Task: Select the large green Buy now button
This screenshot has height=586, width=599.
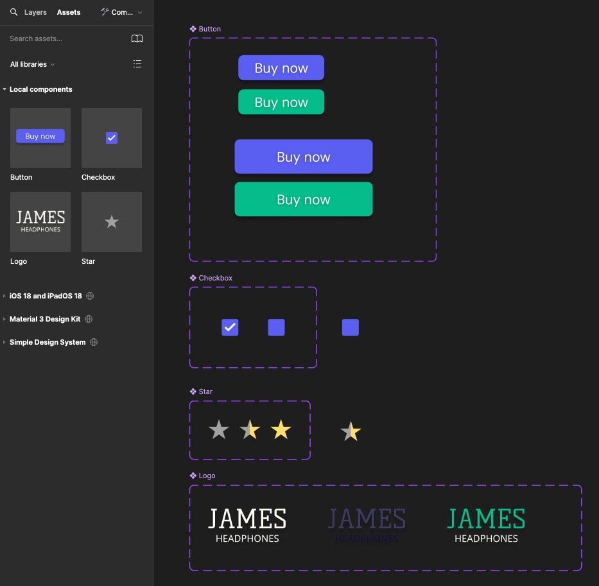Action: 304,199
